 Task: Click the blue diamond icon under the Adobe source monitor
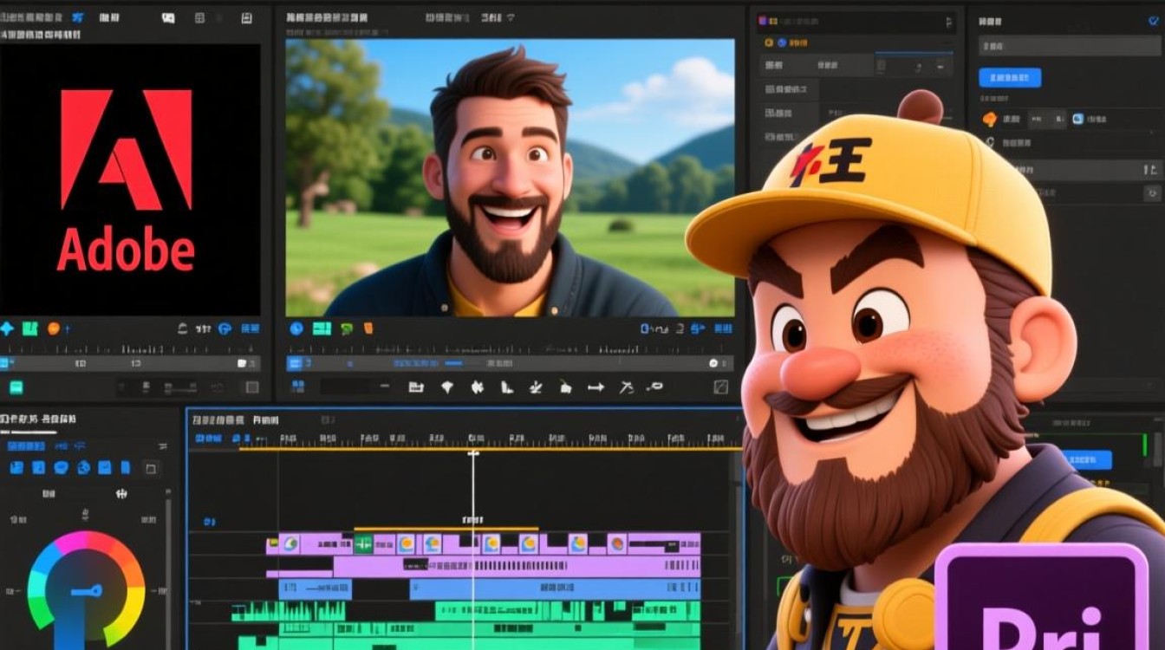click(x=8, y=328)
